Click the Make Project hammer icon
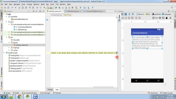Image resolution: width=176 pixels, height=99 pixels. 45,8
